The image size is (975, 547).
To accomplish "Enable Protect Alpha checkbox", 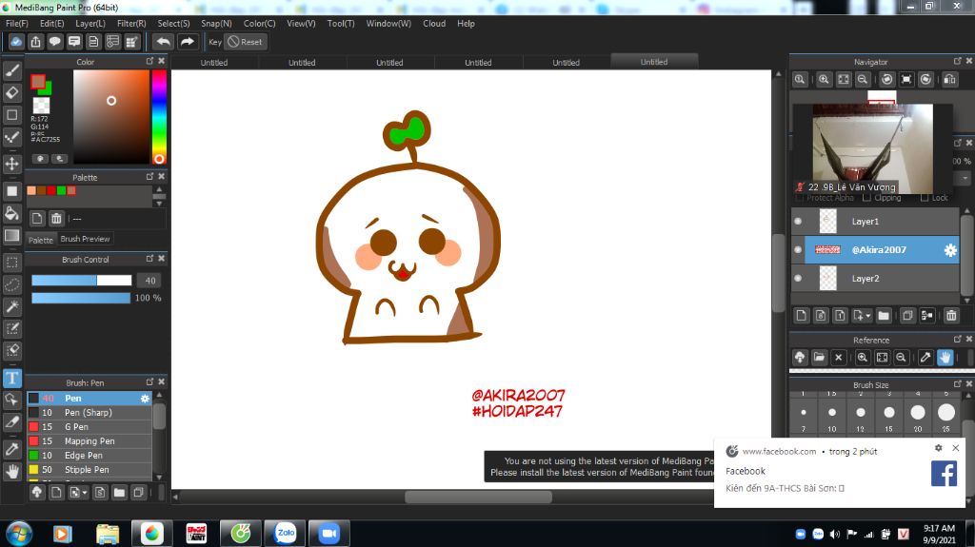I will [x=800, y=198].
